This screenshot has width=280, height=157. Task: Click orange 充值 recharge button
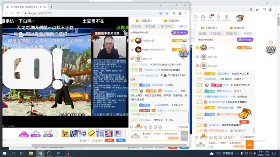110,141
